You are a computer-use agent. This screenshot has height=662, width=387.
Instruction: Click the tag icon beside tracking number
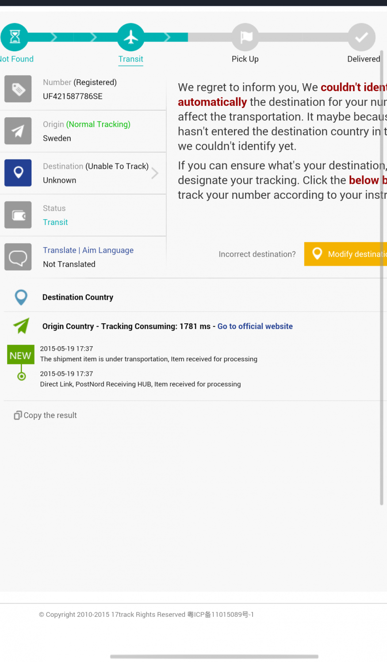18,89
